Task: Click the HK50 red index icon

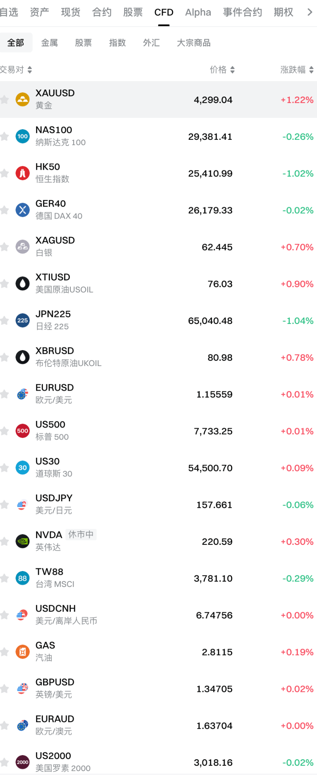Action: [22, 173]
